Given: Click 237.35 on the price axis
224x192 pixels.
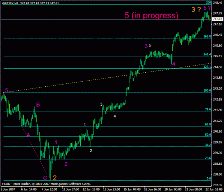Looking at the screenshot, I should pos(218,185).
